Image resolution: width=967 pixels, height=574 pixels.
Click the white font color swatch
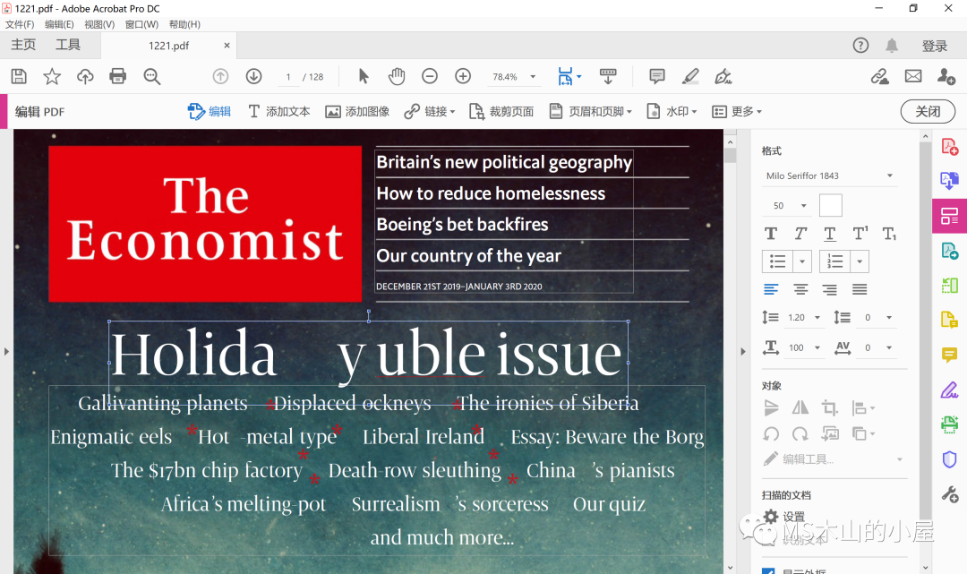click(831, 205)
